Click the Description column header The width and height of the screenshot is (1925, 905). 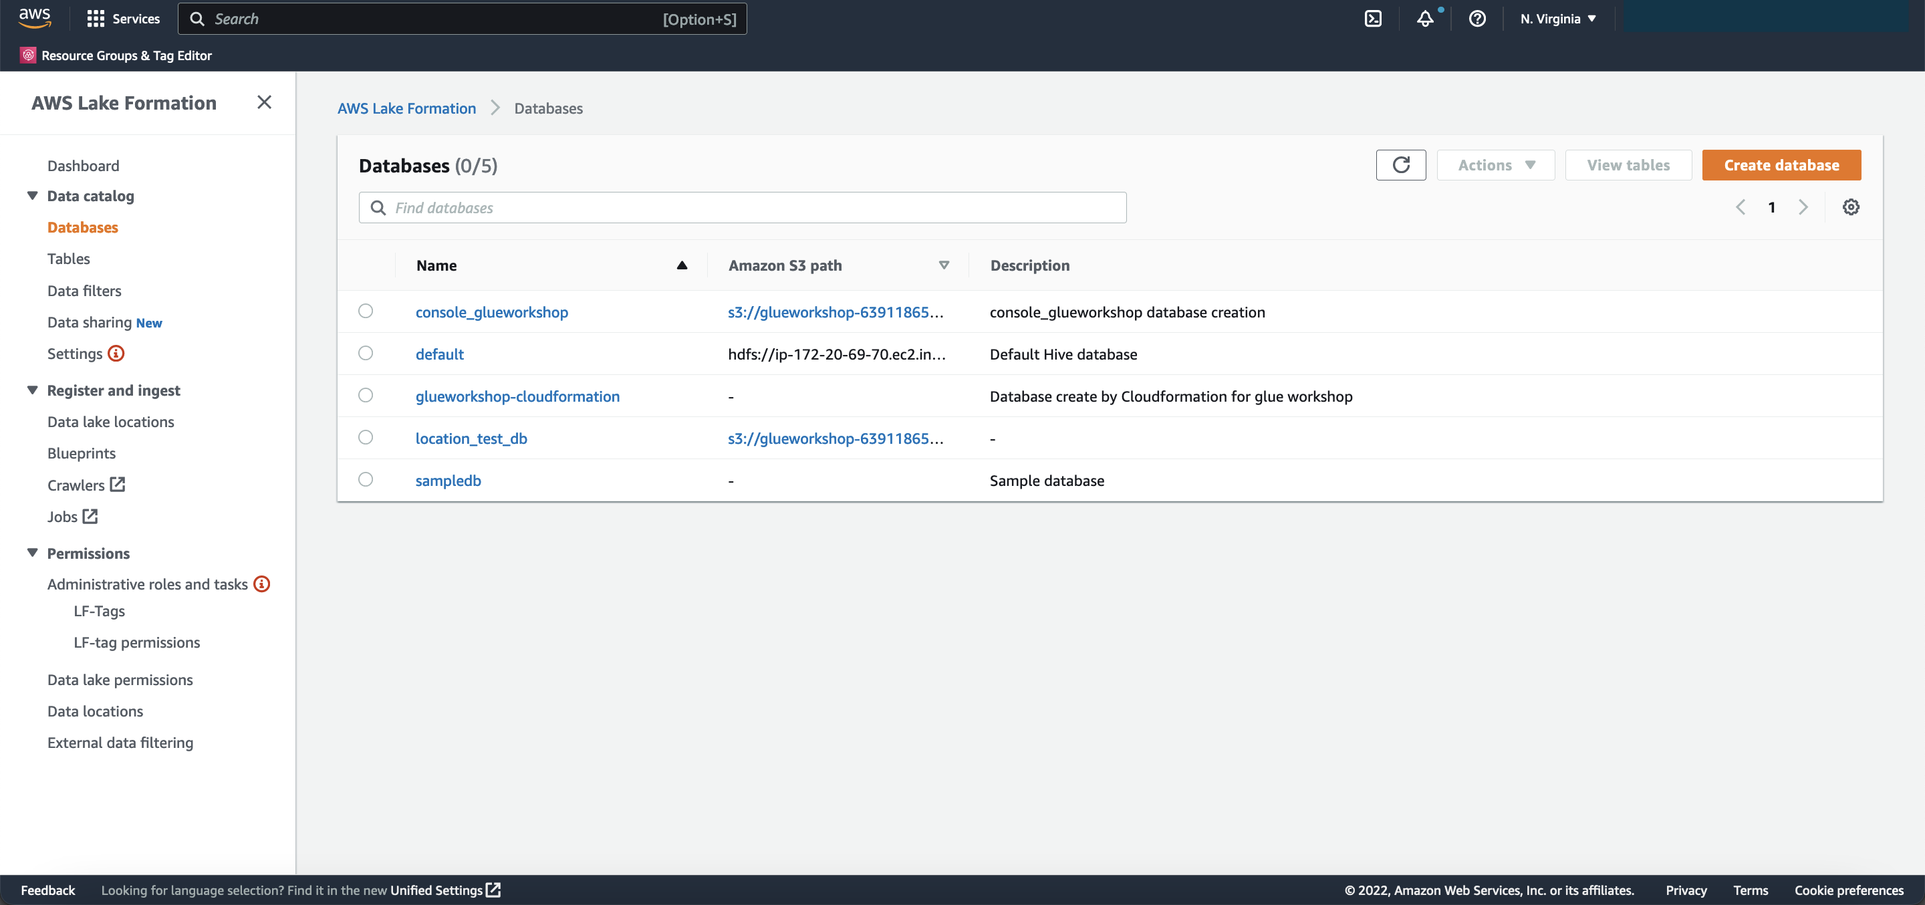point(1030,265)
